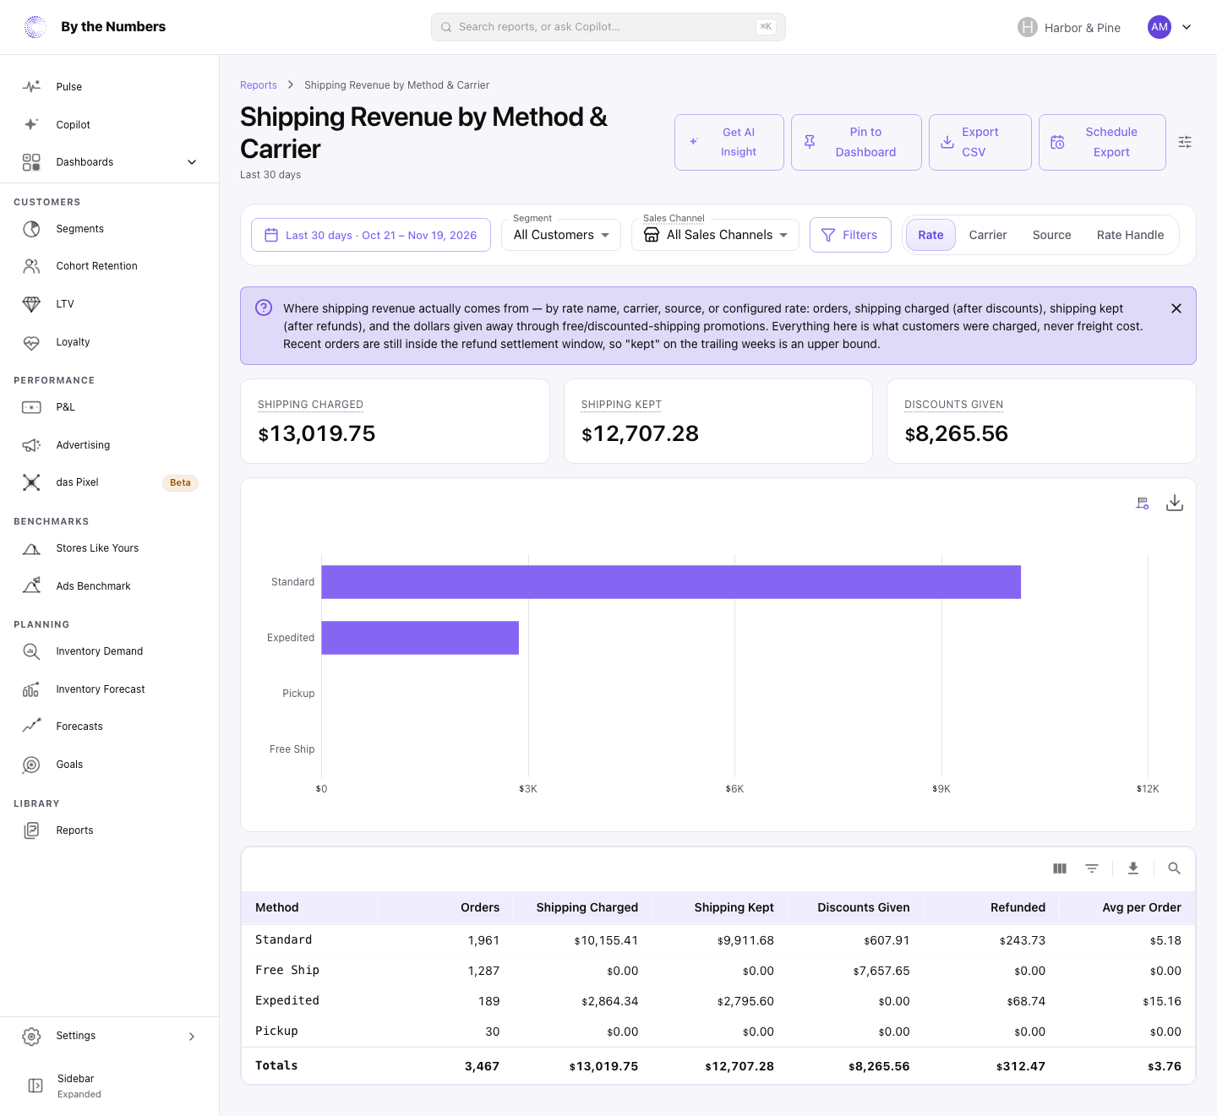1217x1116 pixels.
Task: Open the All Sales Channels dropdown
Action: click(x=715, y=235)
